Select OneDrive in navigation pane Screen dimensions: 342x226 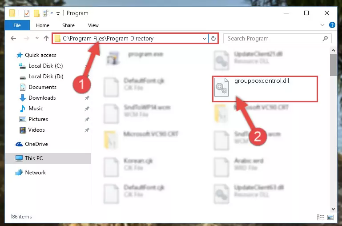32,144
